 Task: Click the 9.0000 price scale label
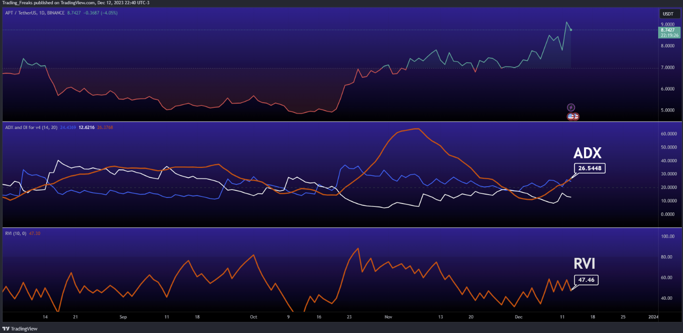668,24
